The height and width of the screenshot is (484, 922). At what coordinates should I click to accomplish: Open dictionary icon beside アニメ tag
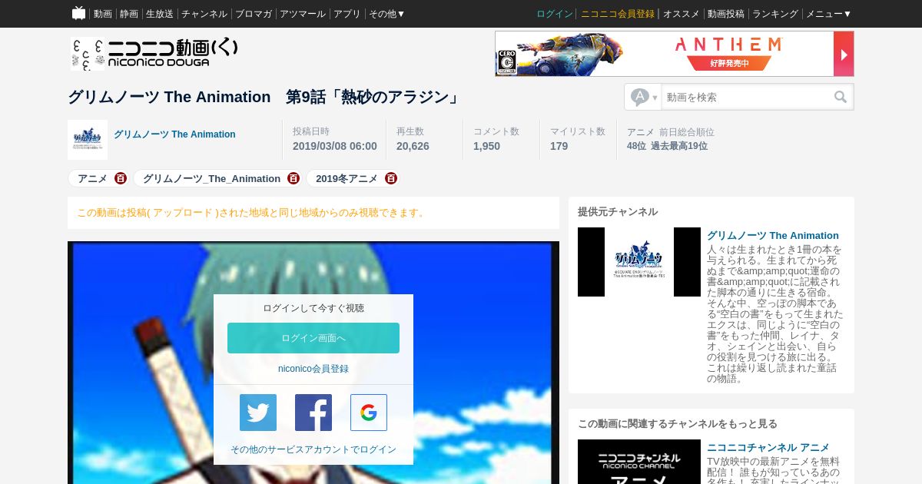click(x=121, y=178)
